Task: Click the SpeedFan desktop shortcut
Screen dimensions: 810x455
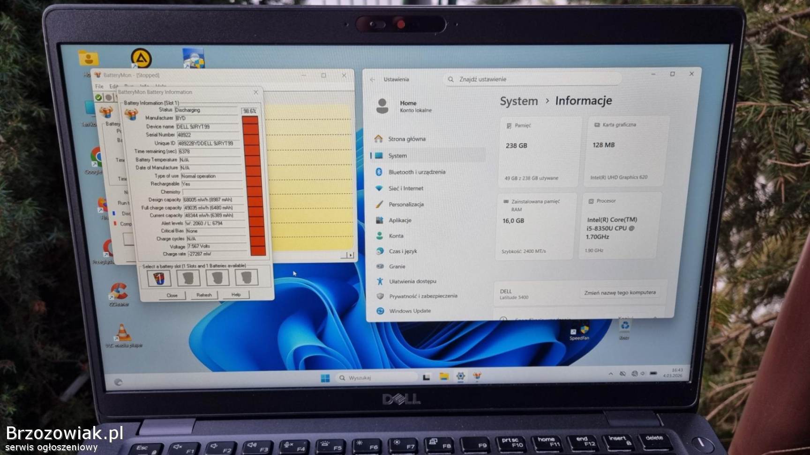Action: tap(579, 331)
